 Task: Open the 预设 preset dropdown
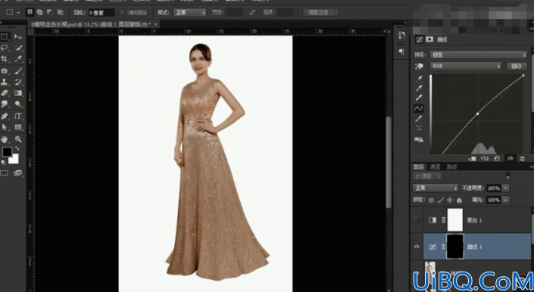[x=478, y=54]
